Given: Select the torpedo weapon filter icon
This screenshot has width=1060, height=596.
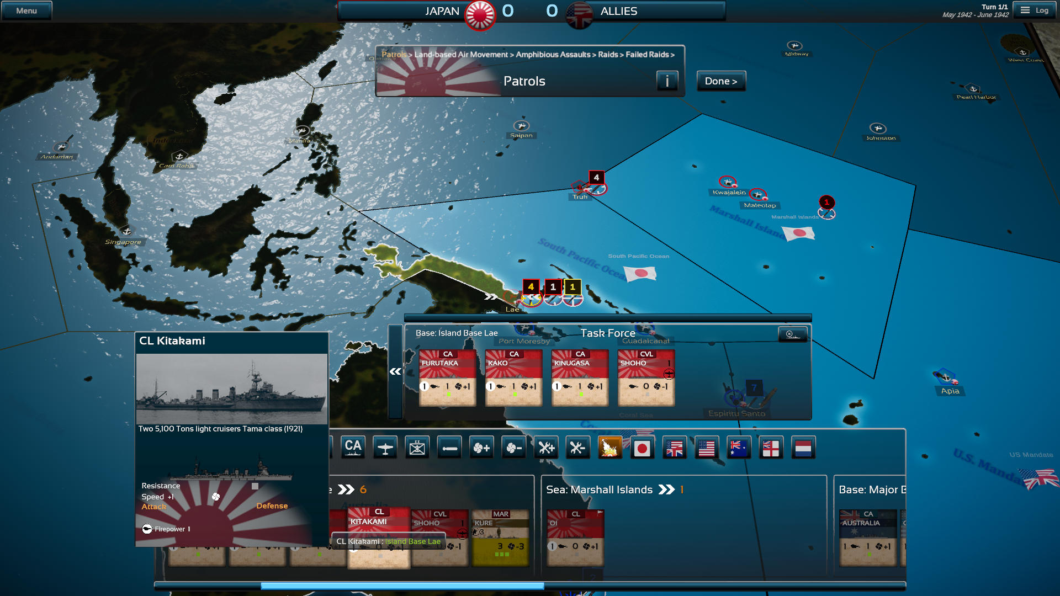Looking at the screenshot, I should click(449, 448).
